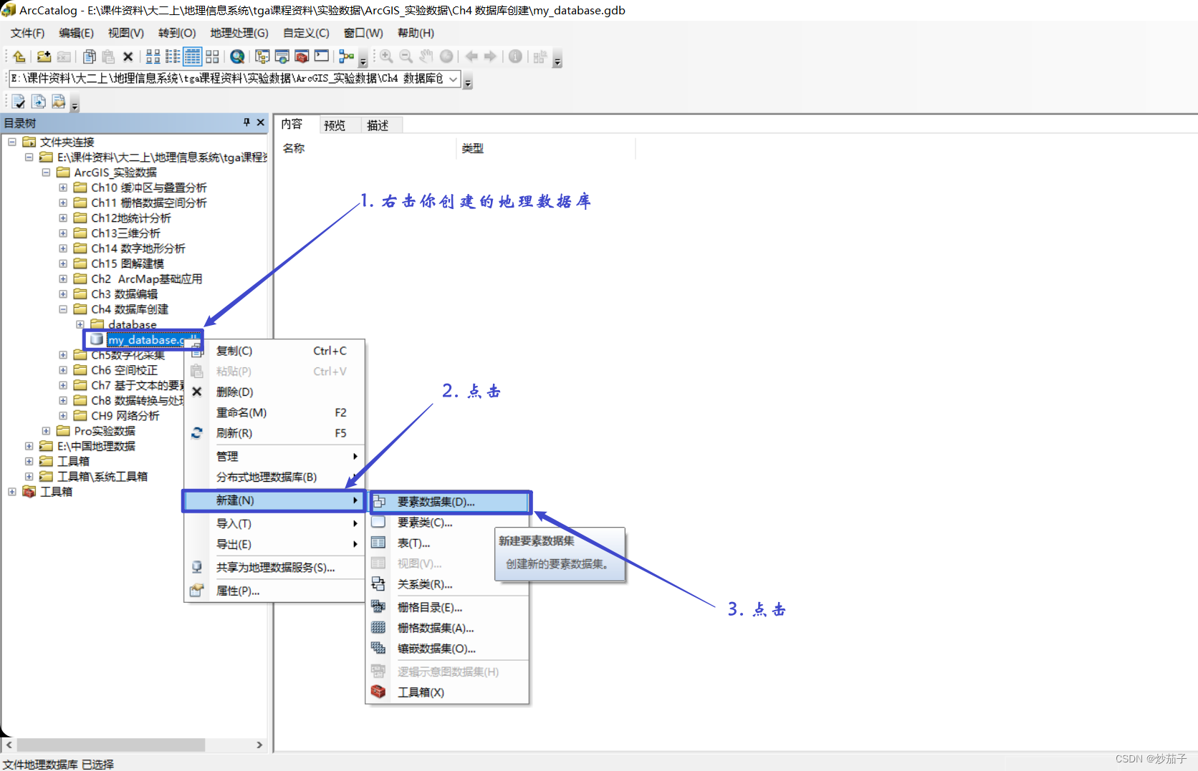Open the 地理处理(G) menu

point(239,33)
